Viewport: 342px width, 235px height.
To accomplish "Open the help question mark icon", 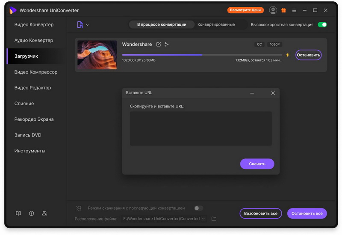I will [x=31, y=213].
